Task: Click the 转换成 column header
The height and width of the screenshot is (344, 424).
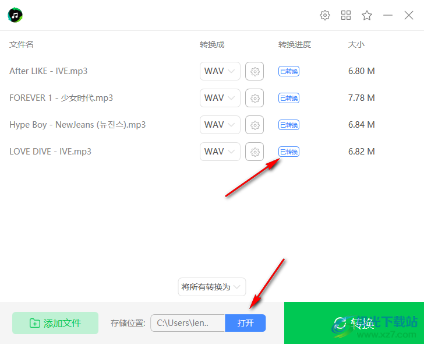Action: coord(212,44)
